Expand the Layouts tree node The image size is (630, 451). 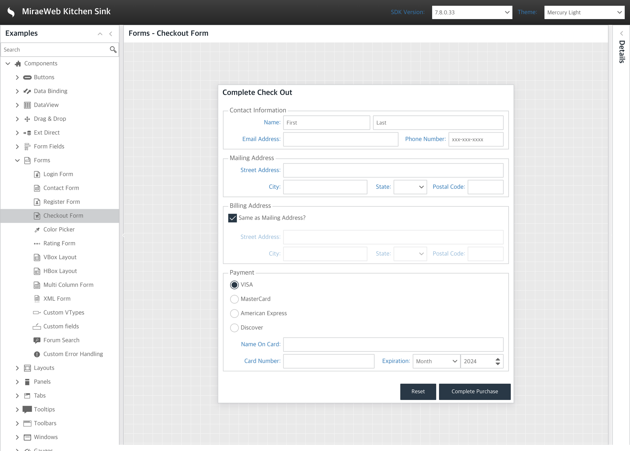pyautogui.click(x=17, y=368)
